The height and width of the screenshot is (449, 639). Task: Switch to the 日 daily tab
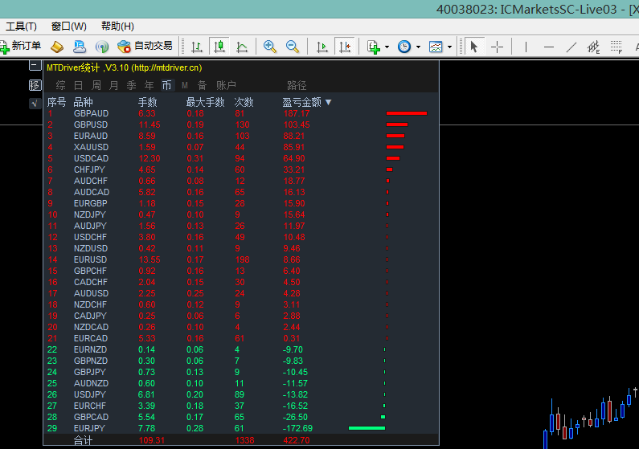(78, 85)
